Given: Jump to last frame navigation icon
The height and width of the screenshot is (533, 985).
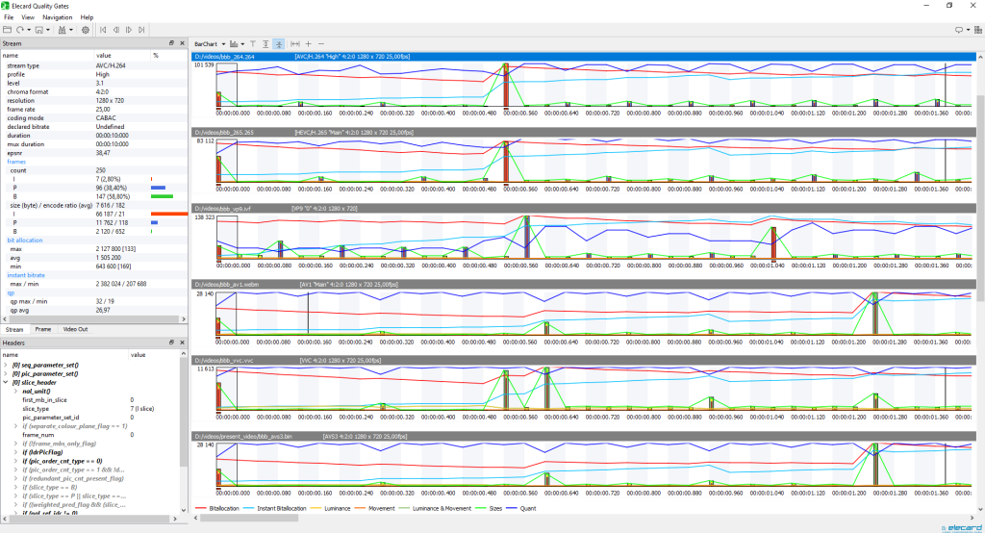Looking at the screenshot, I should [x=141, y=30].
